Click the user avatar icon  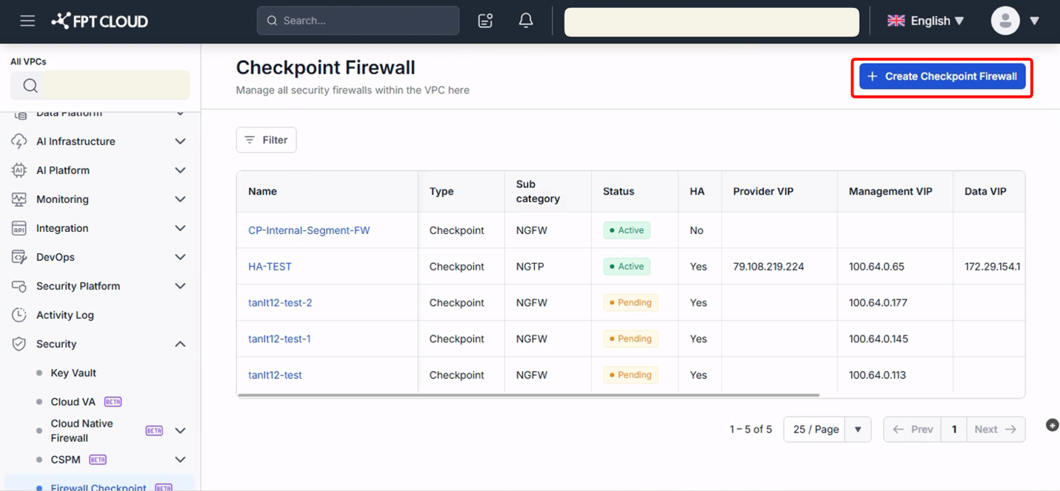(x=1005, y=21)
